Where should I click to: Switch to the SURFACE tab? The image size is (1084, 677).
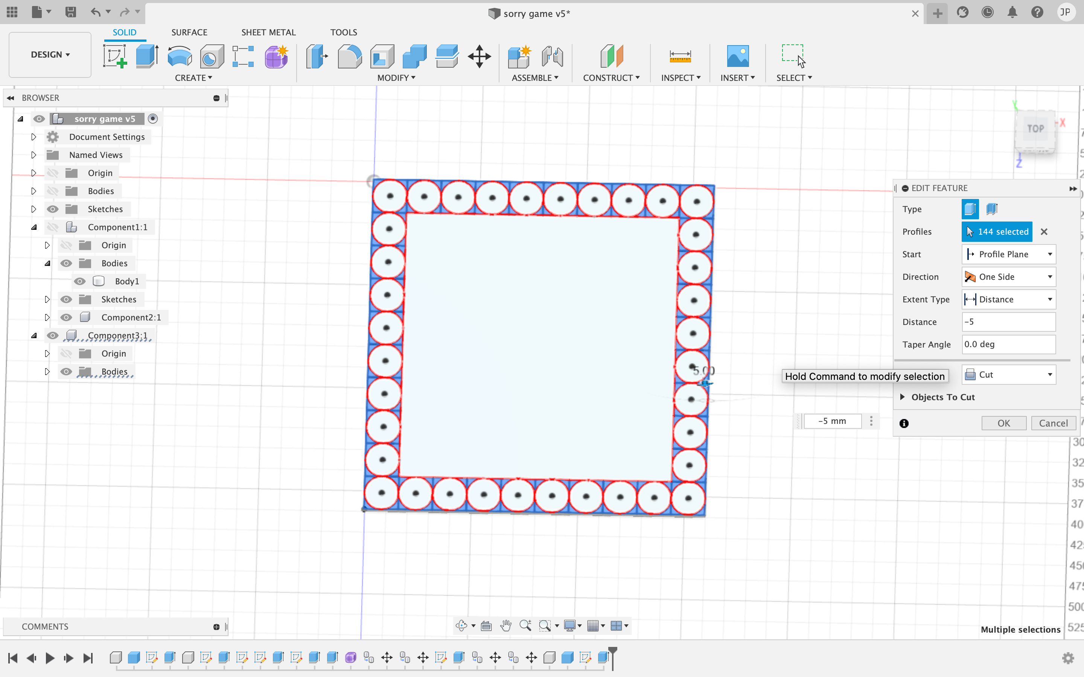pyautogui.click(x=190, y=32)
